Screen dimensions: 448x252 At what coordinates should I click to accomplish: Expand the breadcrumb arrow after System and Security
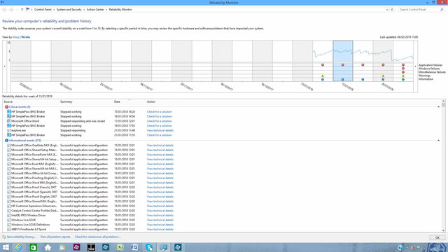pyautogui.click(x=84, y=10)
